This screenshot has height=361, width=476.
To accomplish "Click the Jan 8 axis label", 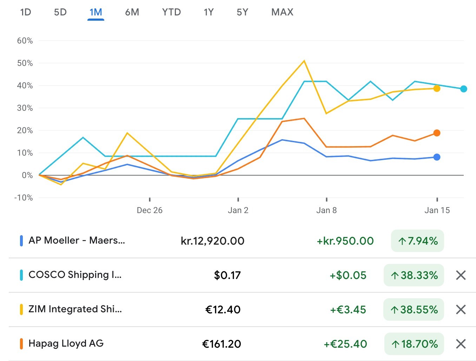I will tap(326, 210).
